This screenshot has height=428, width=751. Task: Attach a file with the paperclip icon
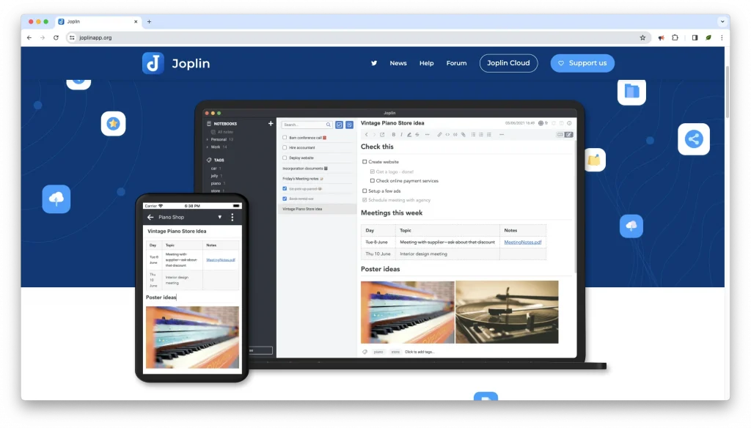pos(464,135)
